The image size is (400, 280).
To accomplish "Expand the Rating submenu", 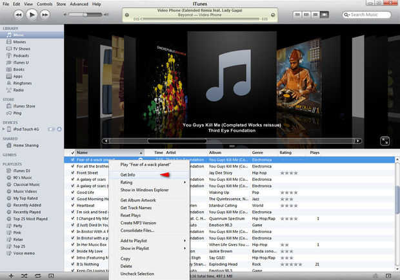I will [x=150, y=183].
